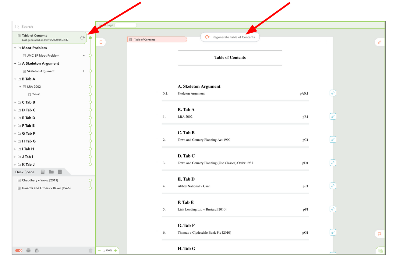Click the filled green node beside Table of Contents
Screen dimensions: 393x262
90,38
